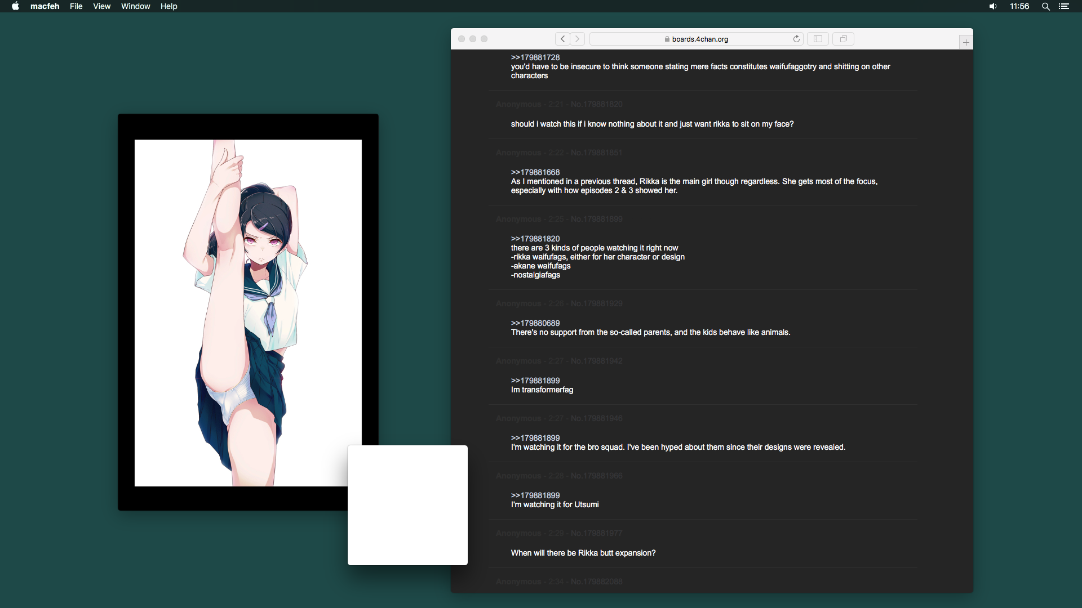The width and height of the screenshot is (1082, 608).
Task: Click text '-nostalgiafags'
Action: point(535,275)
